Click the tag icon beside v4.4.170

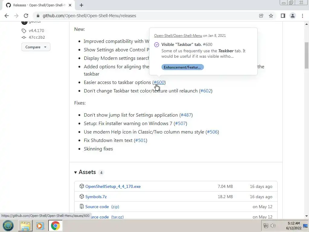pos(24,31)
